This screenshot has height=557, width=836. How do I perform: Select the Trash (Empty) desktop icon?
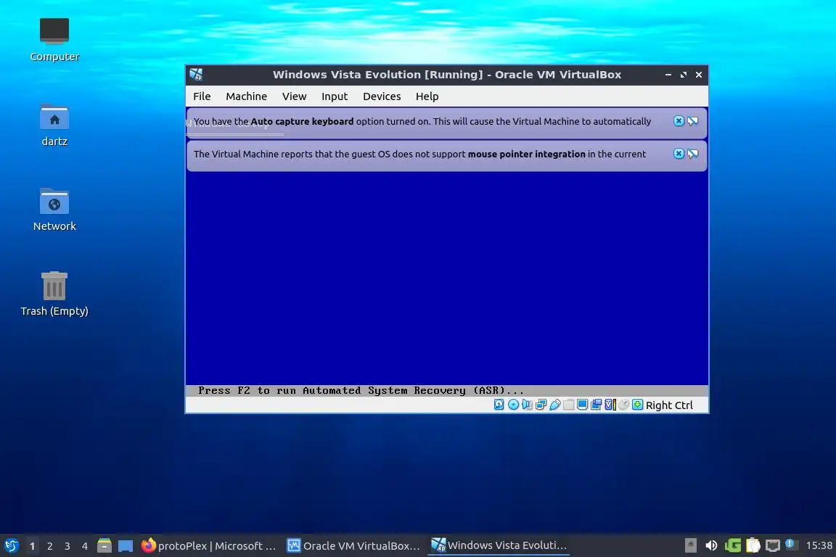click(x=54, y=294)
